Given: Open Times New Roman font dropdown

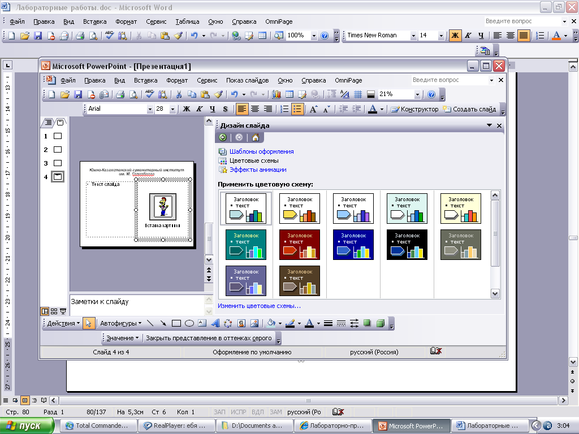Looking at the screenshot, I should tap(413, 36).
